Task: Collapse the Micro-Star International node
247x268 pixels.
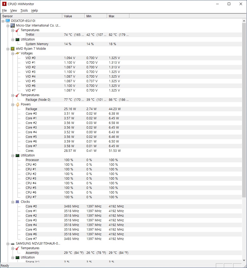Action: pyautogui.click(x=8, y=26)
